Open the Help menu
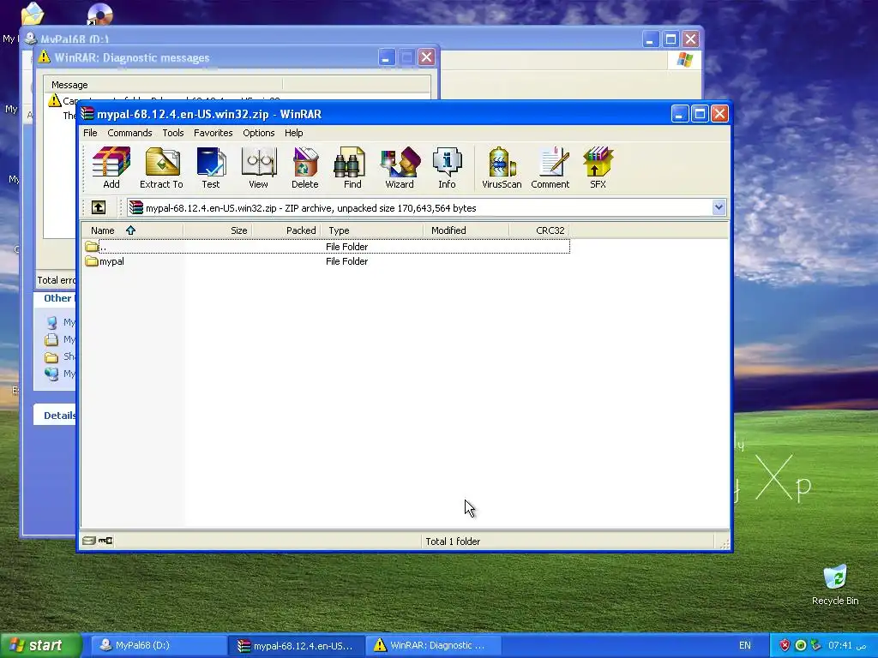Viewport: 878px width, 658px height. click(293, 133)
